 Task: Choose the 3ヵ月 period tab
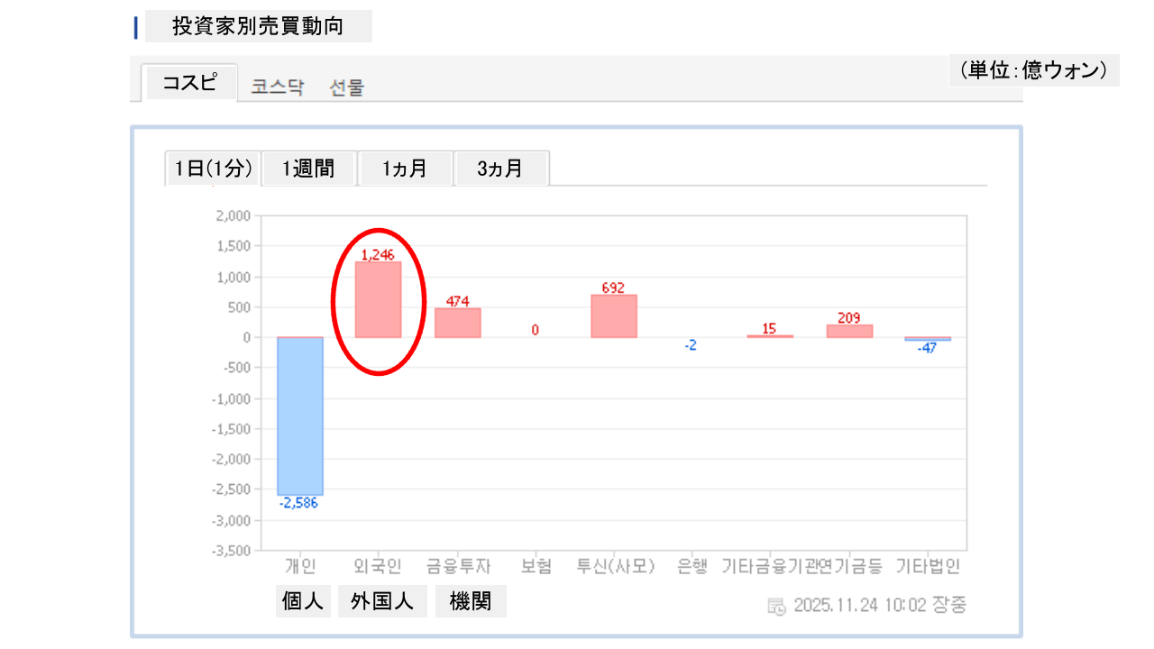pos(500,169)
